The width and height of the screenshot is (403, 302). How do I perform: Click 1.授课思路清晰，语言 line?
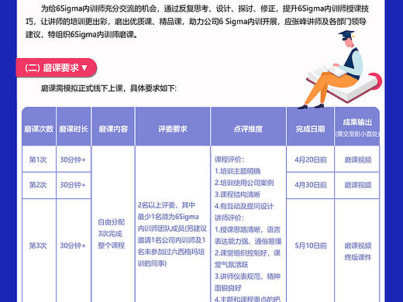pyautogui.click(x=247, y=229)
